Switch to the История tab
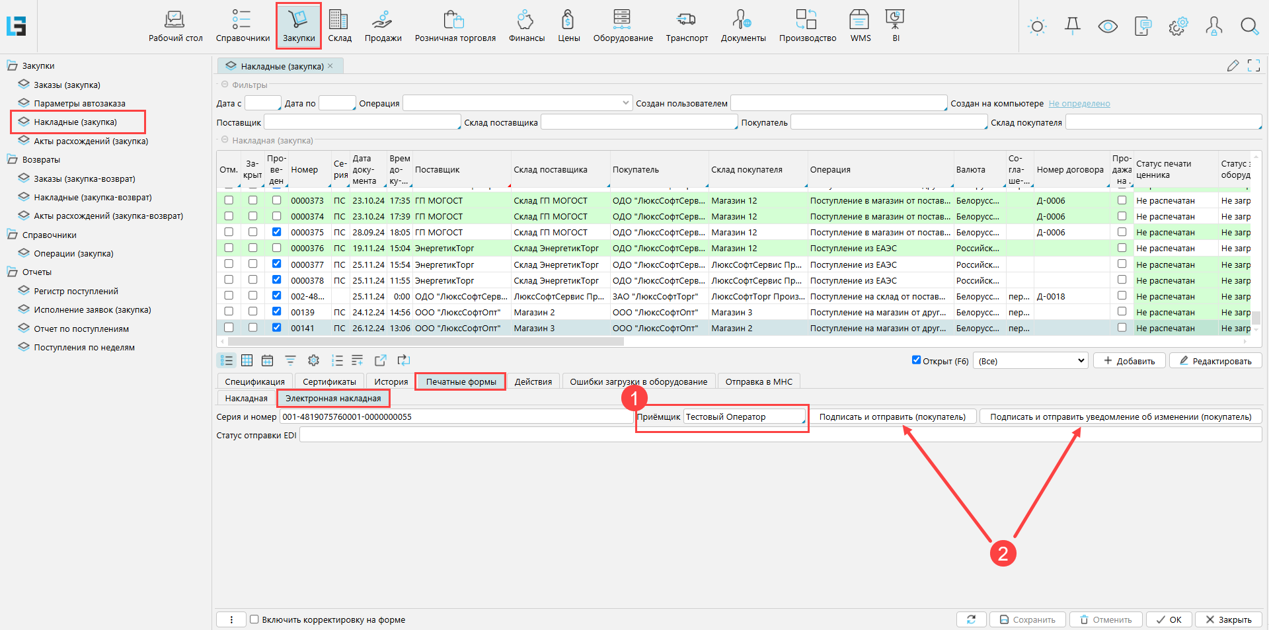 coord(391,381)
